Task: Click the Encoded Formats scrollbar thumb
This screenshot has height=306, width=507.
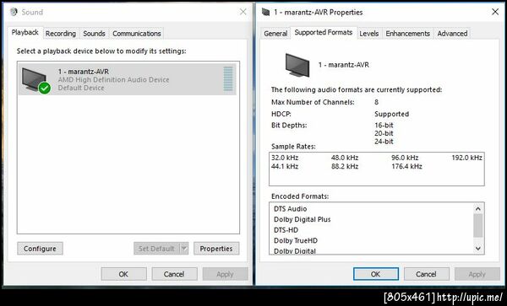Action: [x=478, y=225]
